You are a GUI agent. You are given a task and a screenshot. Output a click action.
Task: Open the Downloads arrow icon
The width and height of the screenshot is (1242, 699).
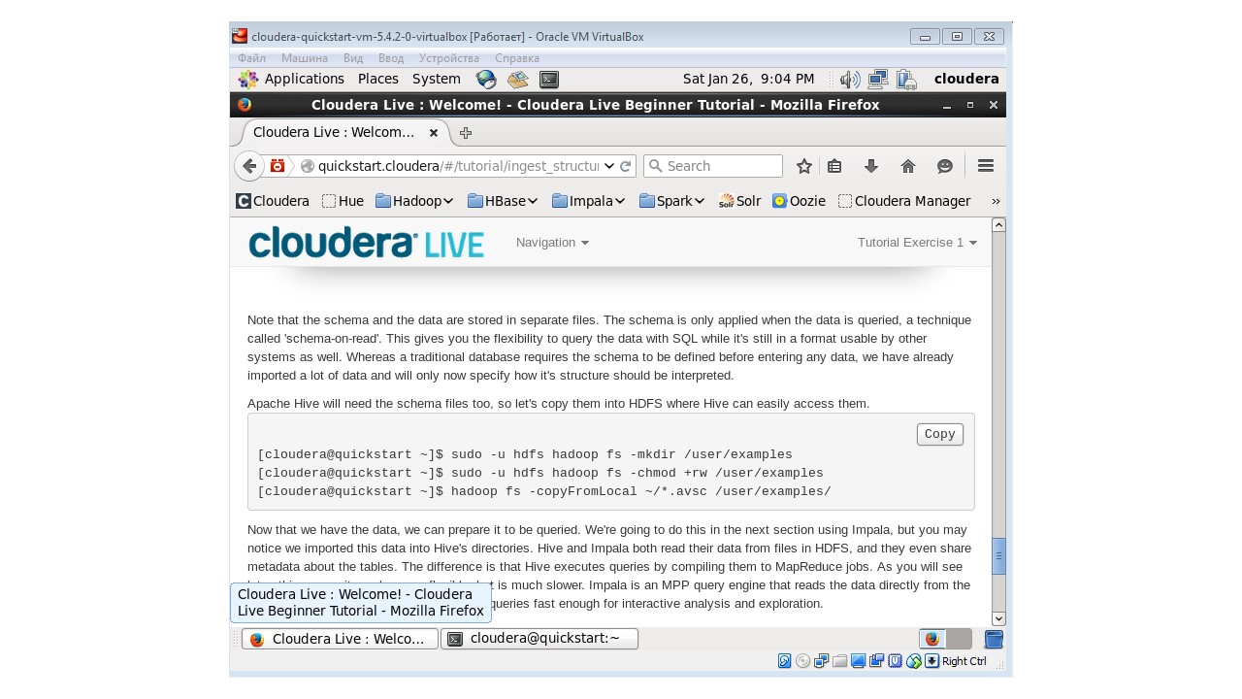point(871,166)
